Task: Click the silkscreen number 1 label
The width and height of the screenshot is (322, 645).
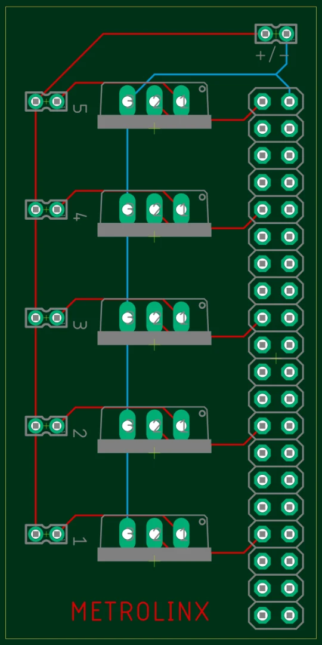Action: (80, 541)
